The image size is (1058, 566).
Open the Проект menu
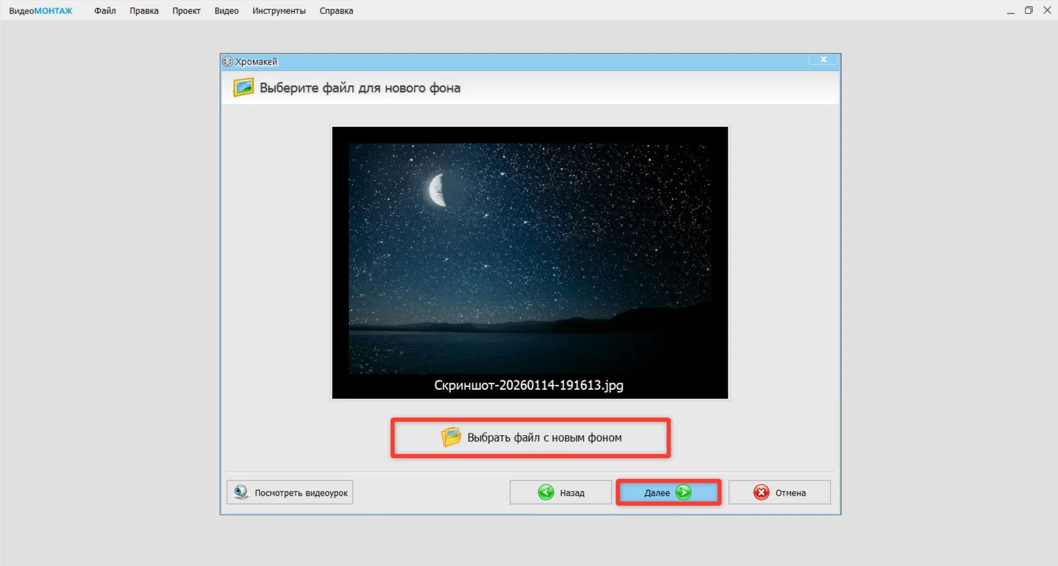pyautogui.click(x=186, y=10)
